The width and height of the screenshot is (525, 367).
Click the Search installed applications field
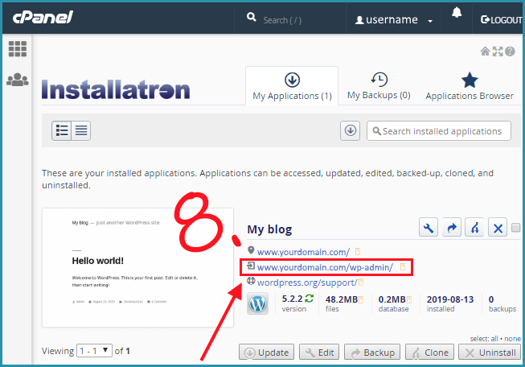(x=439, y=130)
